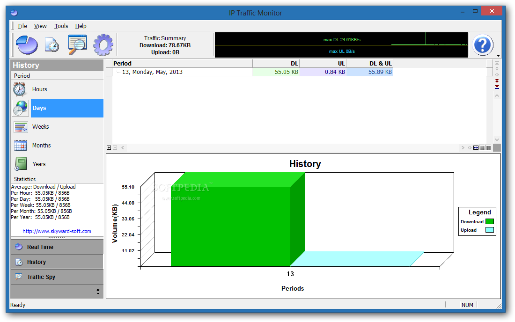
Task: Click the DL column header
Action: pos(276,63)
